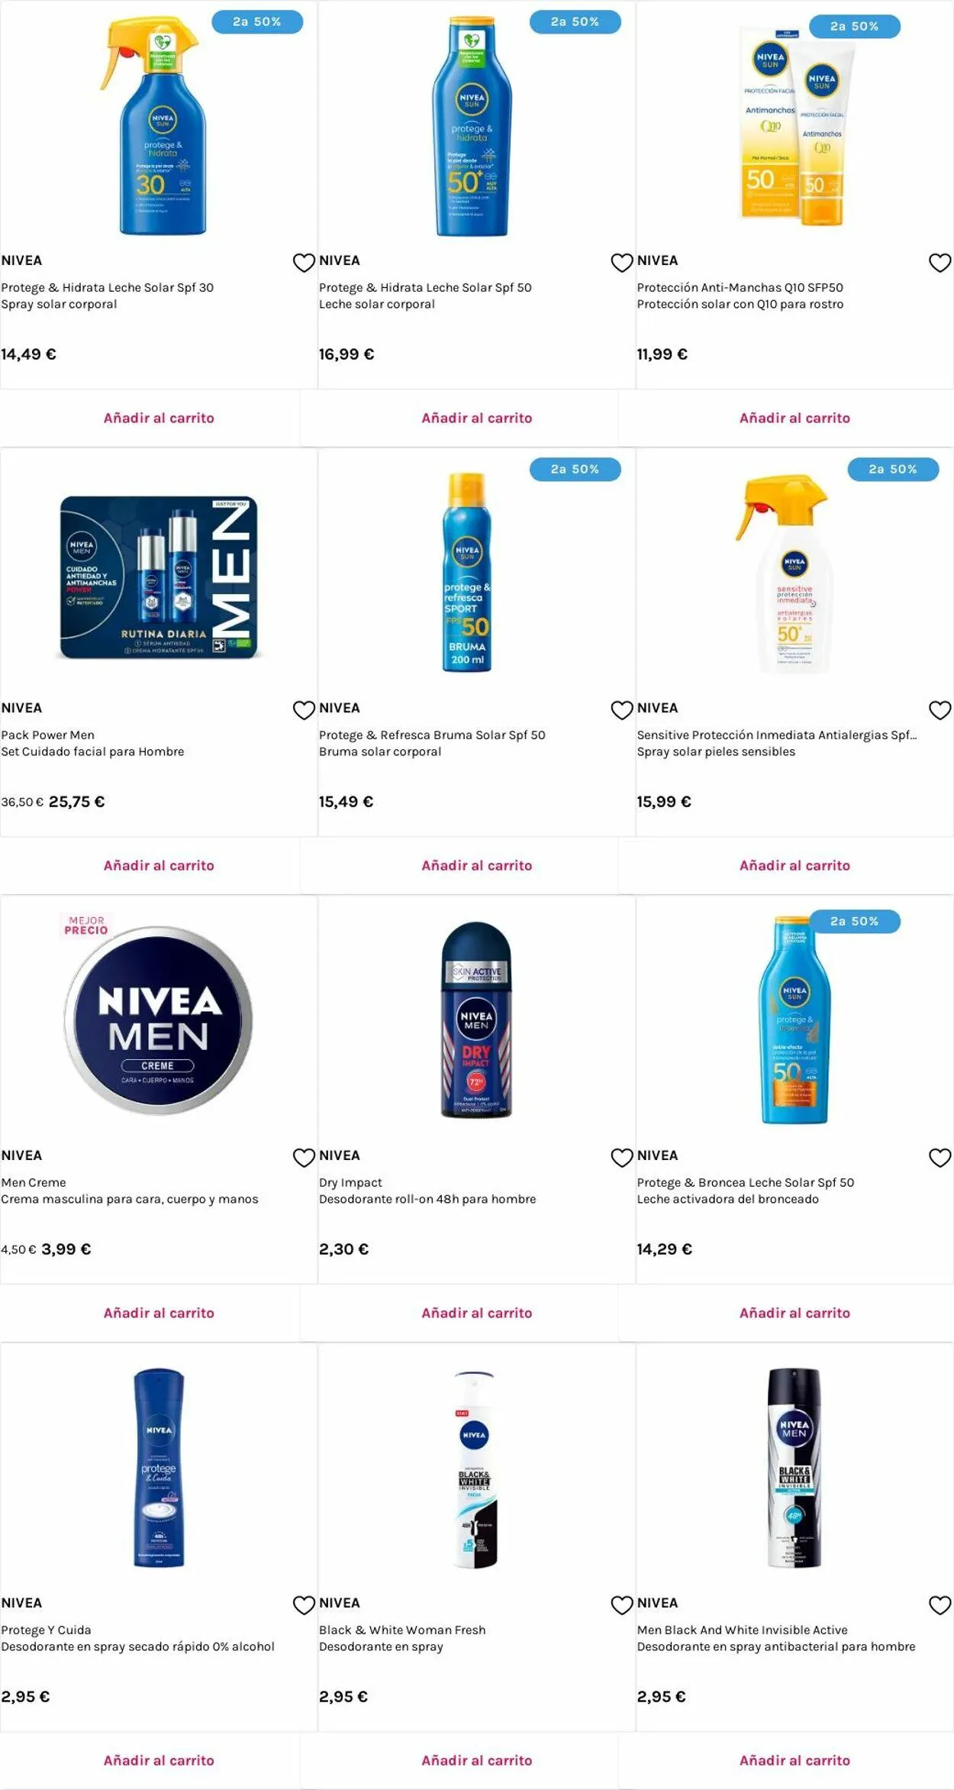Viewport: 954px width, 1790px height.
Task: Favorite the Men Creme product
Action: (x=304, y=1158)
